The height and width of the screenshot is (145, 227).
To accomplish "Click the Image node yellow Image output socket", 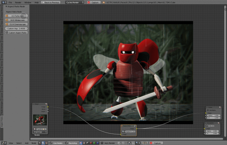I will pyautogui.click(x=48, y=107).
